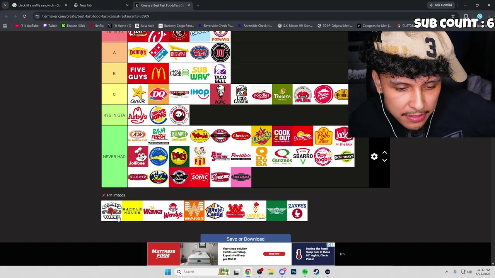Choose the Wings logo with chicken
The height and width of the screenshot is (278, 495).
[256, 211]
